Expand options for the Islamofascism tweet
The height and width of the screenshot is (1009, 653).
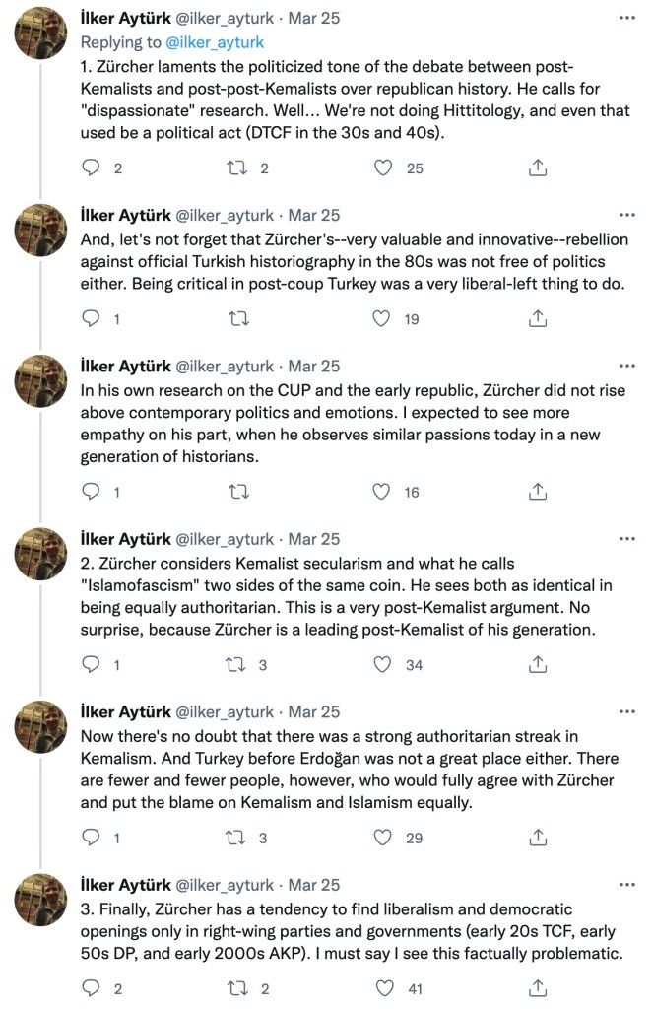pyautogui.click(x=626, y=539)
